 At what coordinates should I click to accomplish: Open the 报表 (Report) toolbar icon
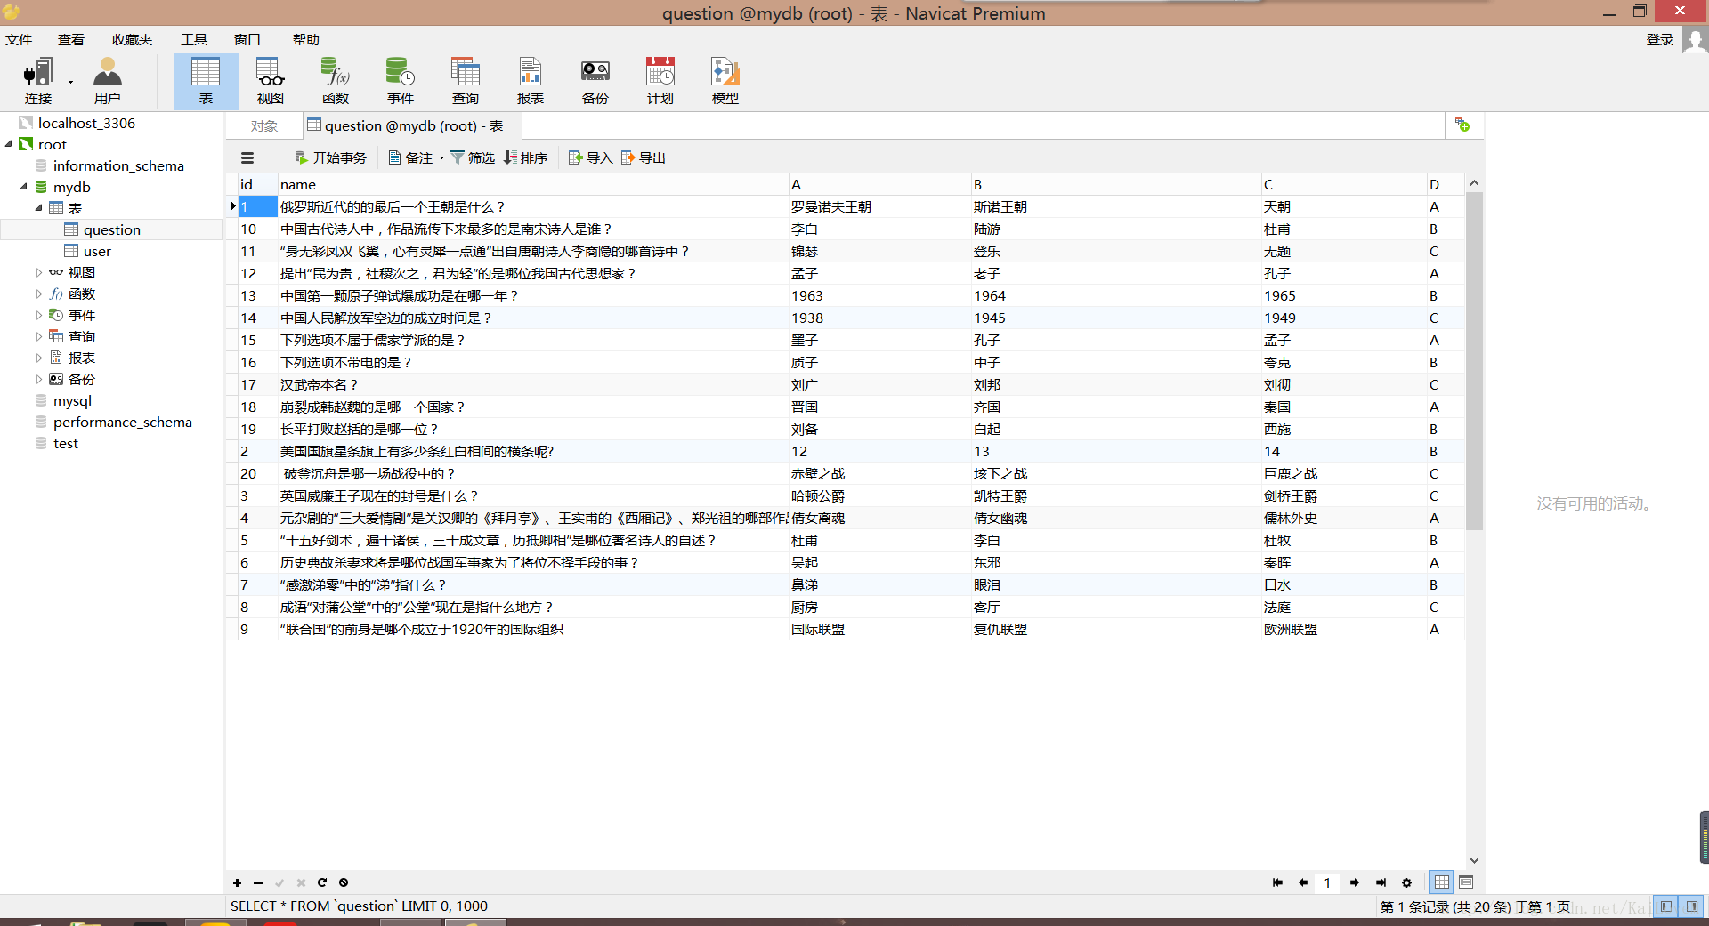point(531,81)
